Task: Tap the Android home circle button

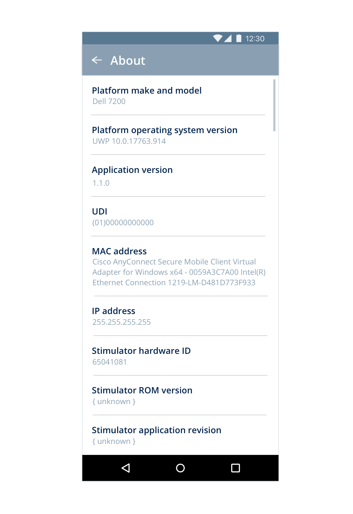Action: pyautogui.click(x=180, y=468)
